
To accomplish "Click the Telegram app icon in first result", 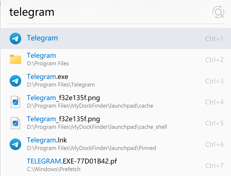I will pyautogui.click(x=15, y=39).
